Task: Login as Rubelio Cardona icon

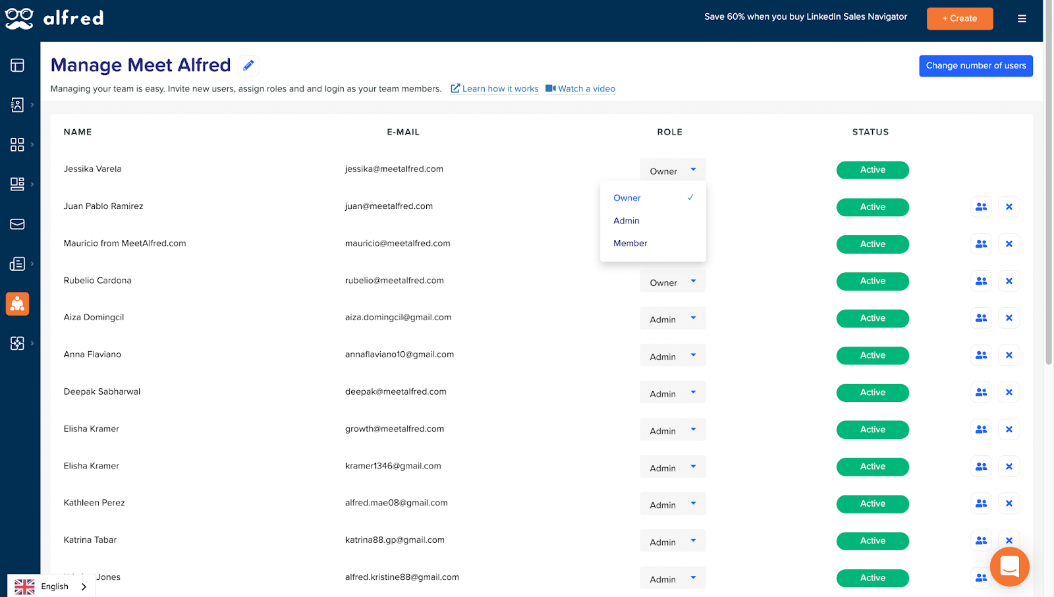Action: tap(981, 281)
